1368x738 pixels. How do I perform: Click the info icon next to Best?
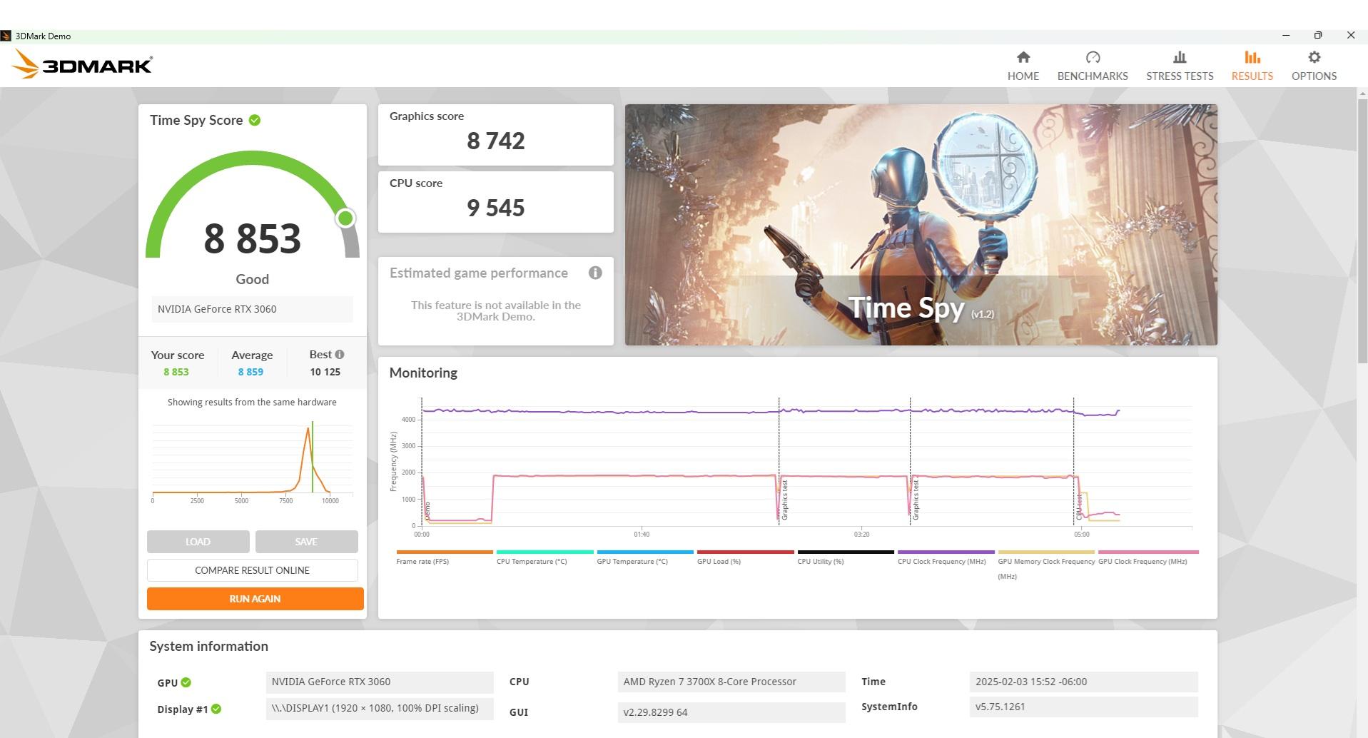(x=340, y=354)
